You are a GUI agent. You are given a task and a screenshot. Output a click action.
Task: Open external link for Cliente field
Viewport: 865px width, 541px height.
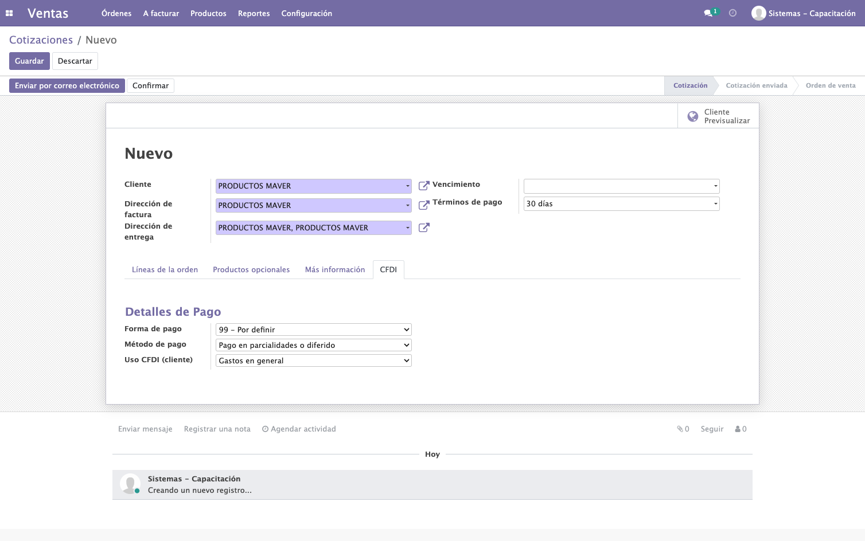[424, 186]
